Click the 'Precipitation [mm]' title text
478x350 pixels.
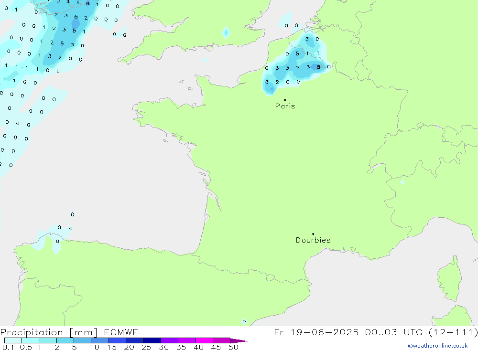49,332
